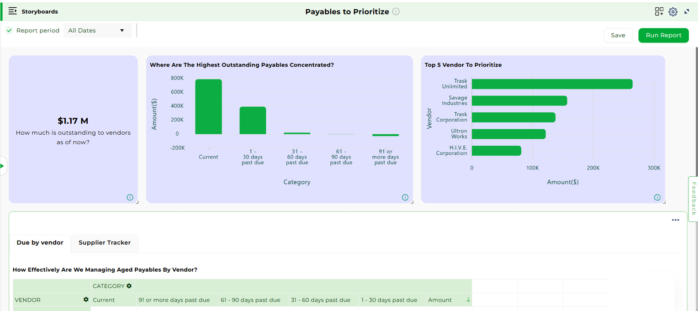This screenshot has height=311, width=698.
Task: Click the collapse fullscreen arrows icon
Action: pos(687,11)
